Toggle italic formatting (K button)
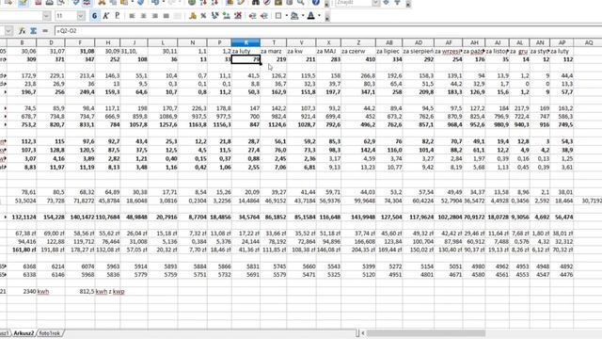Image resolution: width=602 pixels, height=339 pixels. (x=106, y=16)
